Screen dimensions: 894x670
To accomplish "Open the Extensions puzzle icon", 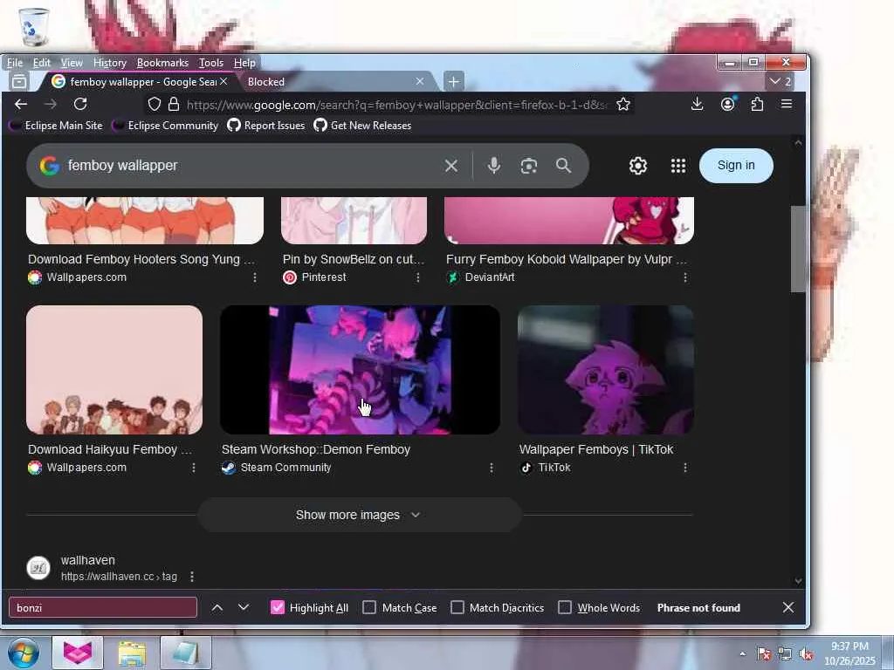I will pos(757,105).
